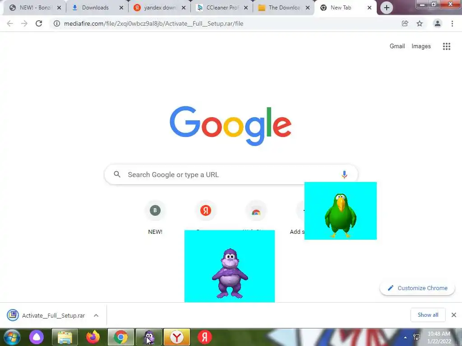The image size is (462, 346).
Task: Switch to the CCleaner Pro tab
Action: tap(222, 8)
